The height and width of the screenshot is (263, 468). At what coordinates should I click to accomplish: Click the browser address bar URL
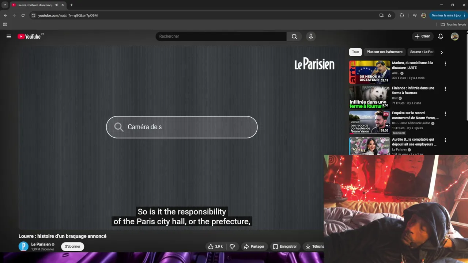point(68,15)
